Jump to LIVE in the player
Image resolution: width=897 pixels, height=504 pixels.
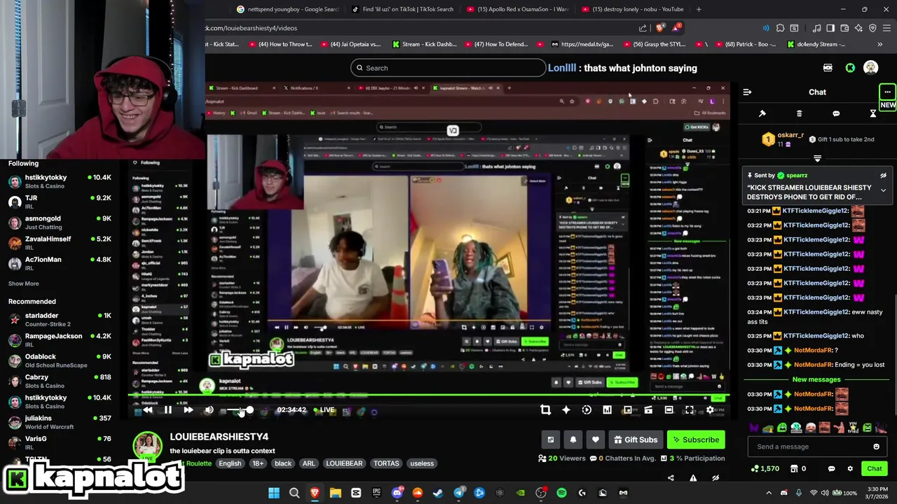pyautogui.click(x=324, y=410)
